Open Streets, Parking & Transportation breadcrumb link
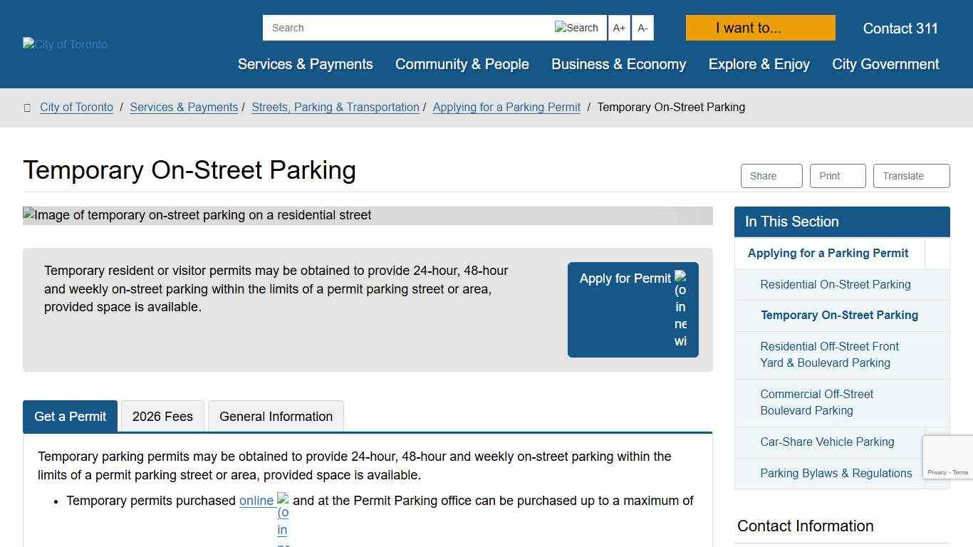Viewport: 973px width, 547px height. click(335, 107)
